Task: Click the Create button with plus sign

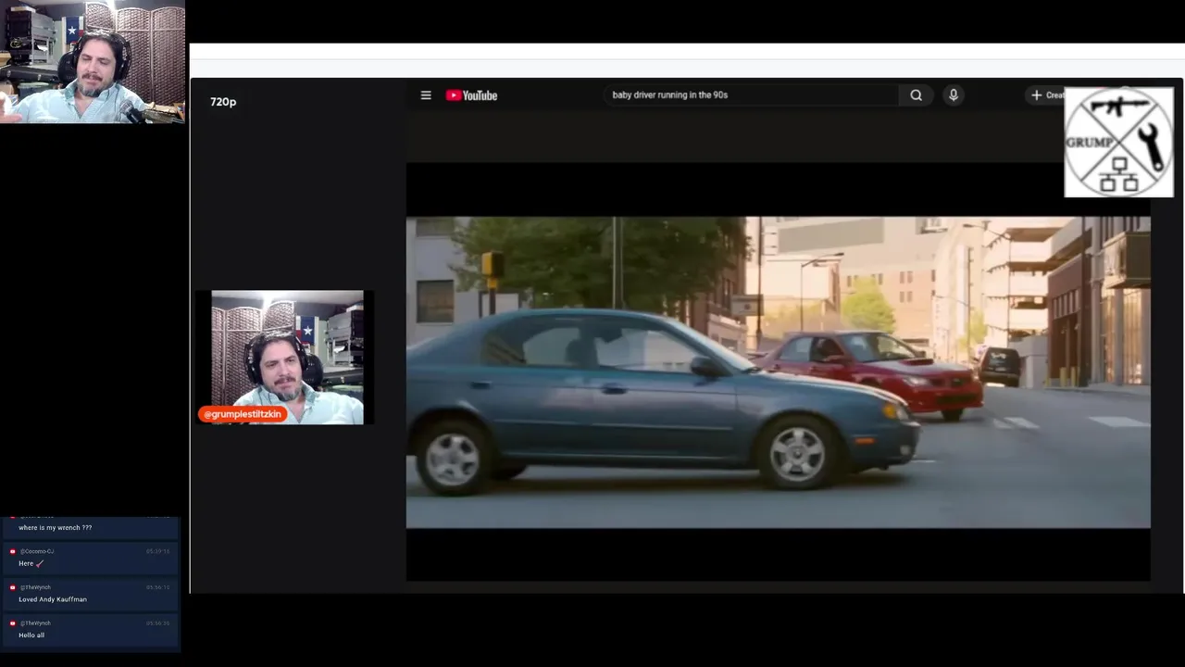Action: pyautogui.click(x=1047, y=95)
